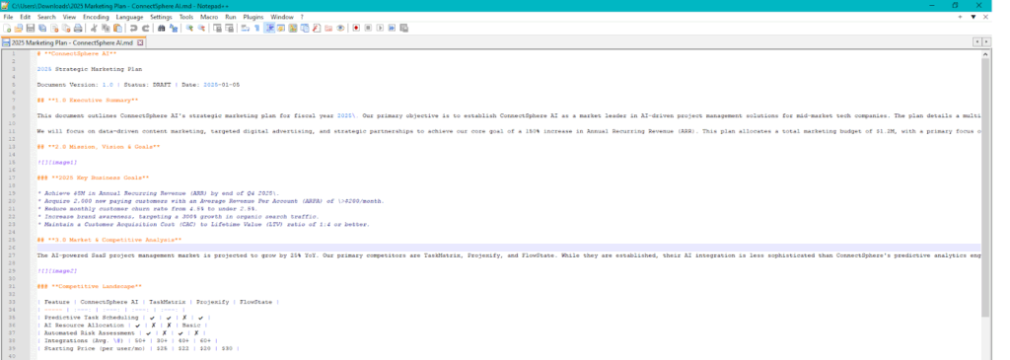The height and width of the screenshot is (360, 1010).
Task: Open the Function List panel
Action: point(317,29)
